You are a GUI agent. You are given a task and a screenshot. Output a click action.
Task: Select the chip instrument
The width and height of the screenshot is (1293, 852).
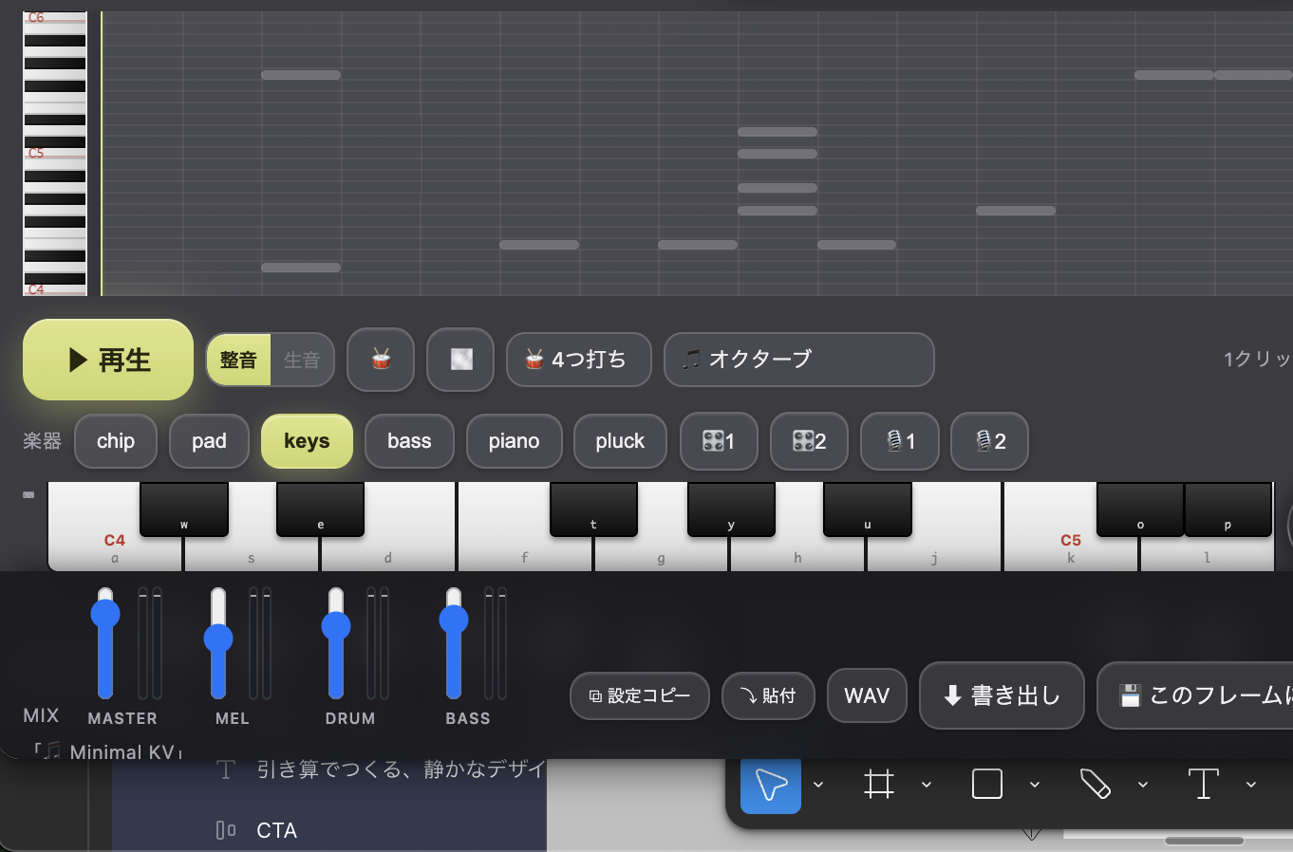[x=116, y=441]
